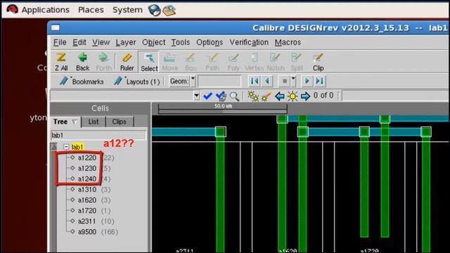The width and height of the screenshot is (450, 253).
Task: Jump to first geometry
Action: click(255, 82)
